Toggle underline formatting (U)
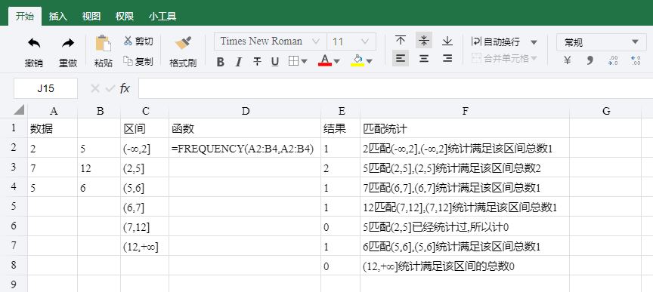 (x=275, y=62)
